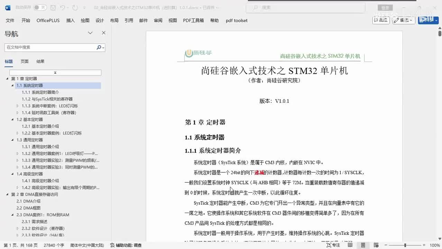Switch to the 插入 ribbon tab
The image size is (442, 249).
(71, 20)
